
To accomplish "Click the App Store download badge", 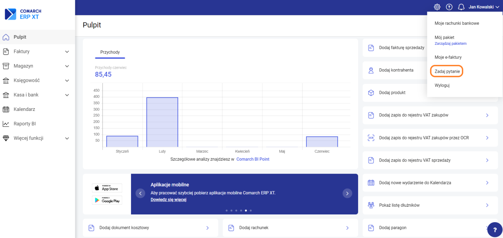I will [107, 188].
